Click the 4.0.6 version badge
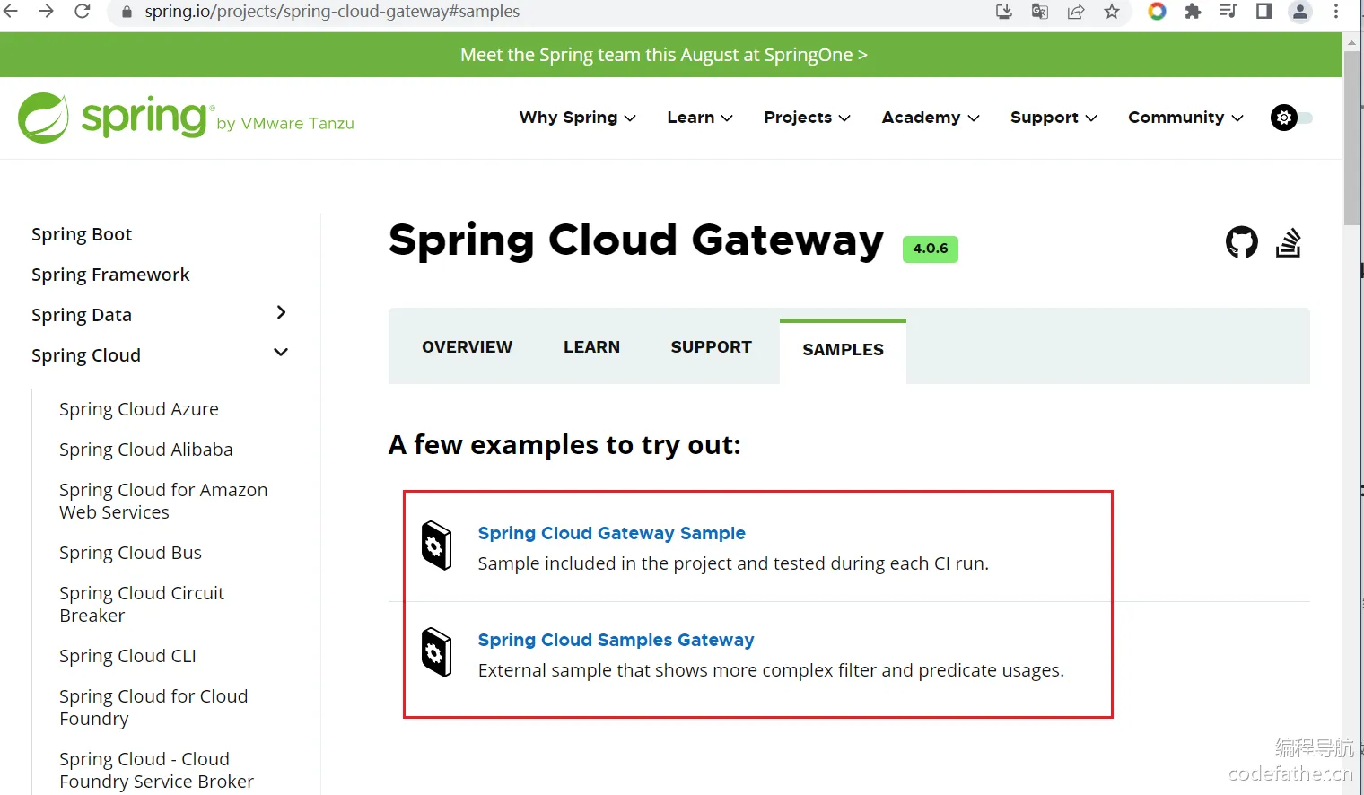The height and width of the screenshot is (795, 1364). (x=931, y=249)
